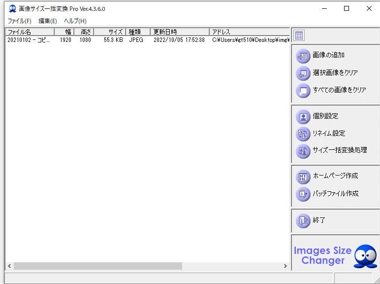Click the 終了 exit door icon

point(303,221)
